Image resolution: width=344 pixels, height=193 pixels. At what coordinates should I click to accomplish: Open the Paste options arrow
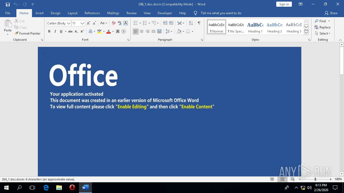pos(8,34)
